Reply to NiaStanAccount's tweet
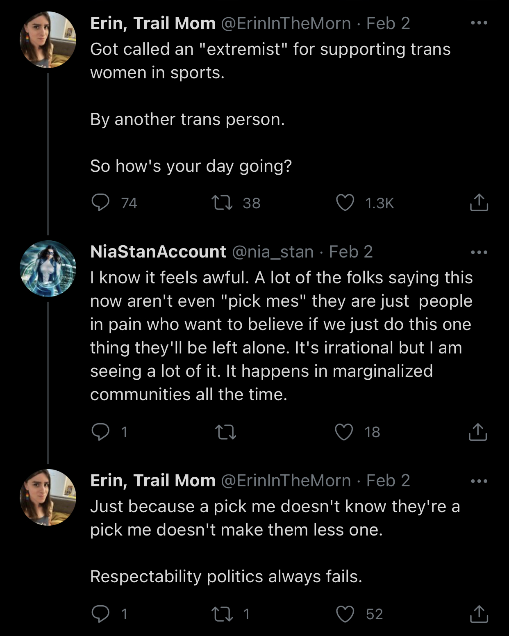This screenshot has height=636, width=509. 100,431
